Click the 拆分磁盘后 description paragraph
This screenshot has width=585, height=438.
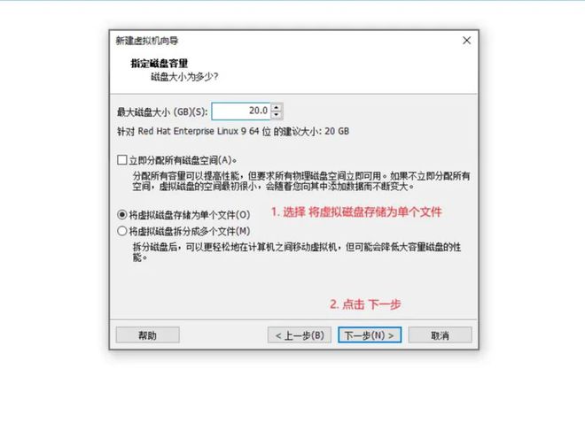[x=297, y=252]
